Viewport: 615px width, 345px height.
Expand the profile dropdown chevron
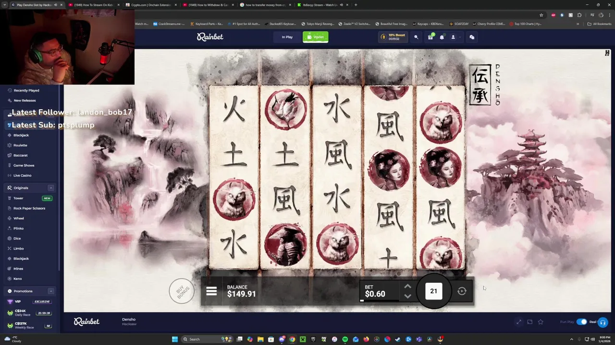(x=460, y=37)
